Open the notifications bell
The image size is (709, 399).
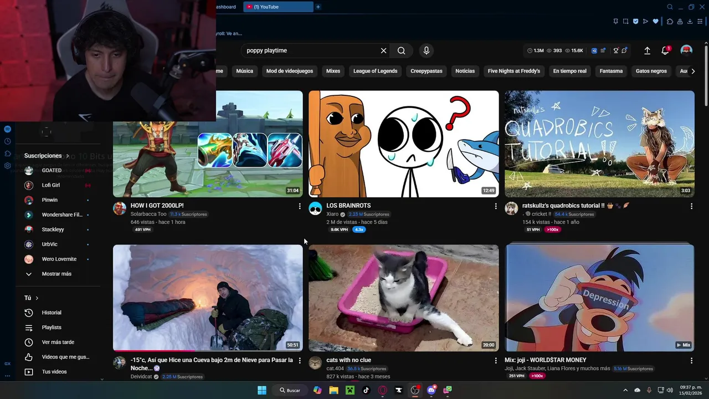tap(665, 50)
